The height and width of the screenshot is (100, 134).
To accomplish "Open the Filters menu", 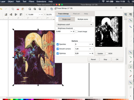I will [x=31, y=2].
